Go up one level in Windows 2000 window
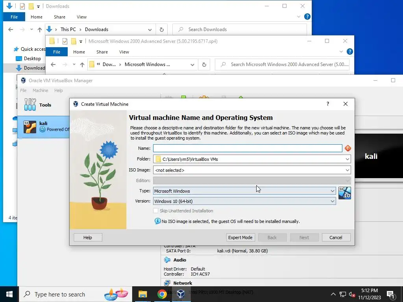403x302 pixels. (x=82, y=64)
